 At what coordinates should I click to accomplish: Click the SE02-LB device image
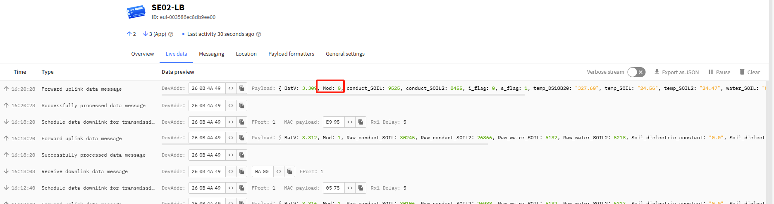tap(136, 12)
